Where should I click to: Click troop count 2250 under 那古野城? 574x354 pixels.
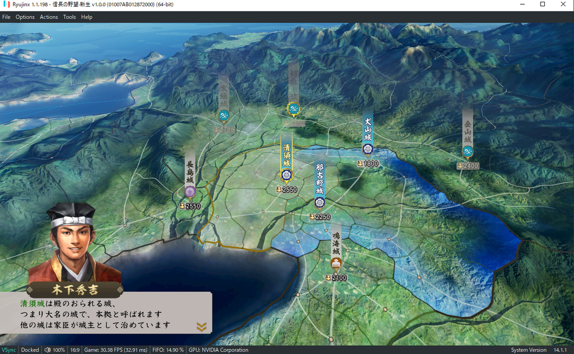tap(323, 217)
